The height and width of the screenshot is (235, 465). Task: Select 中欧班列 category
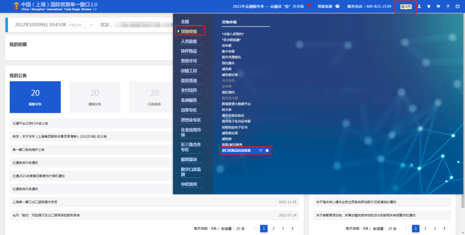(189, 184)
